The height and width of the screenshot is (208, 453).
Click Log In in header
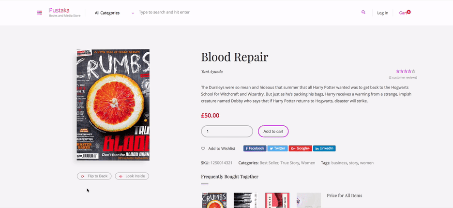coord(382,13)
